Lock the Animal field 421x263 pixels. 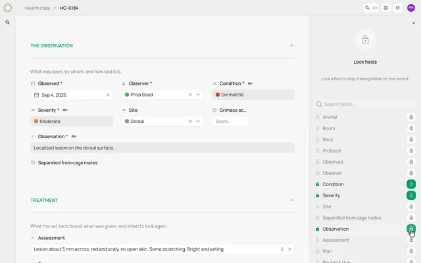[x=411, y=117]
